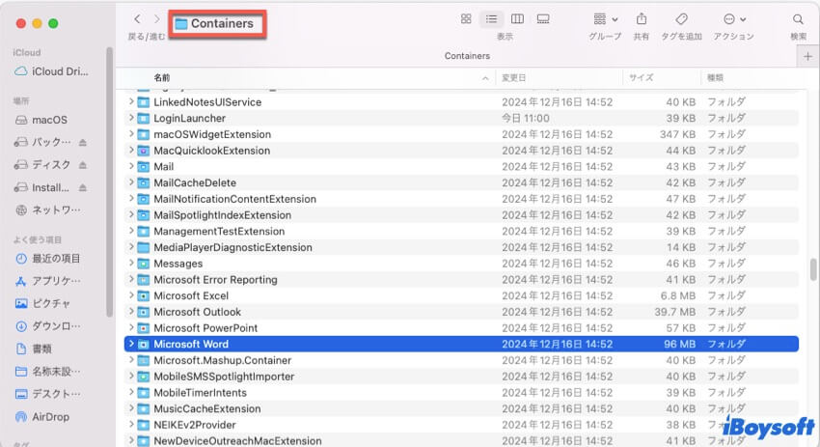Select the Microsoft PowerPoint folder
The image size is (820, 447).
click(461, 328)
